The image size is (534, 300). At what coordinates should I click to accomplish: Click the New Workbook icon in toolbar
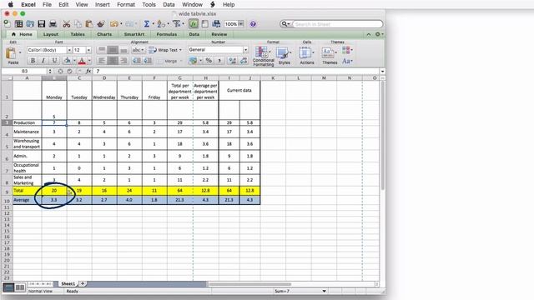click(x=8, y=23)
